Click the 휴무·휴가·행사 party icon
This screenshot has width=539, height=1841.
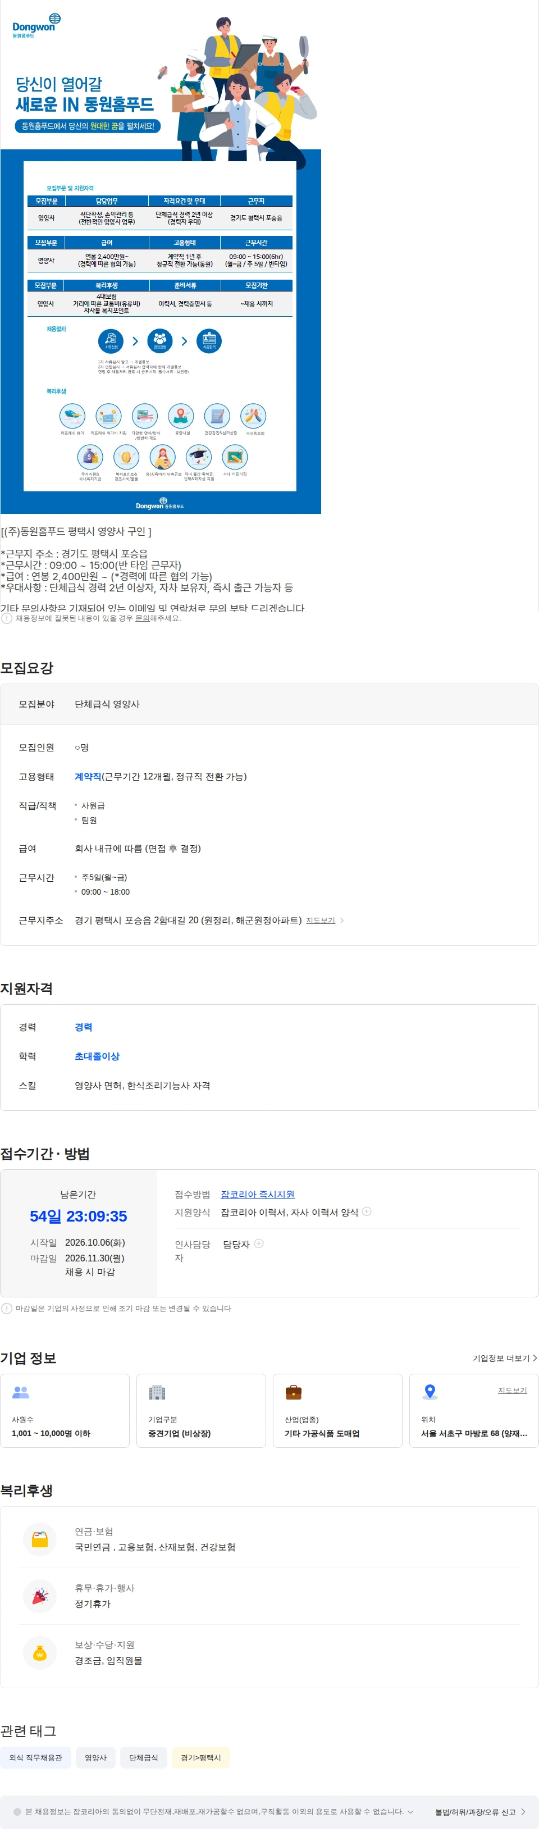click(x=40, y=1596)
